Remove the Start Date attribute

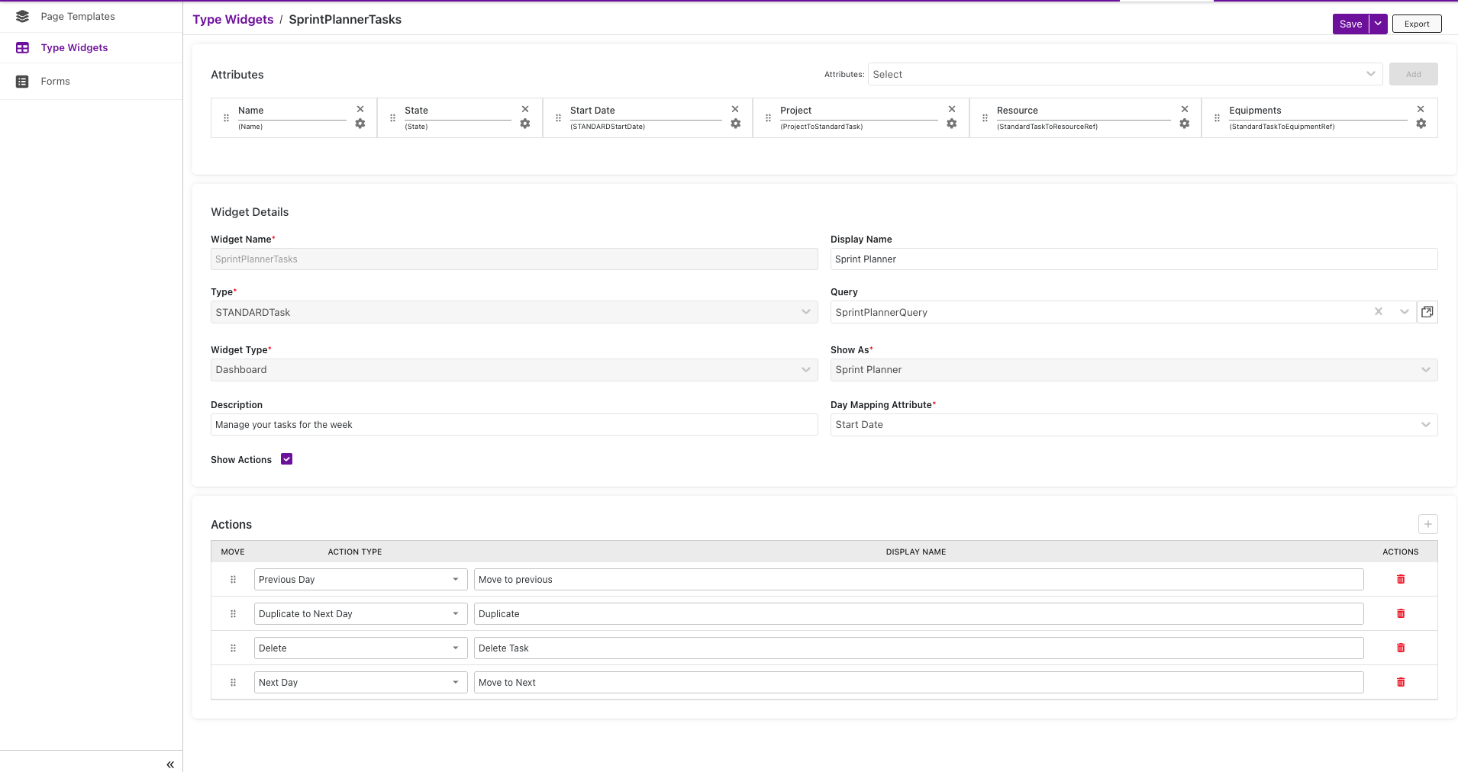pos(735,109)
